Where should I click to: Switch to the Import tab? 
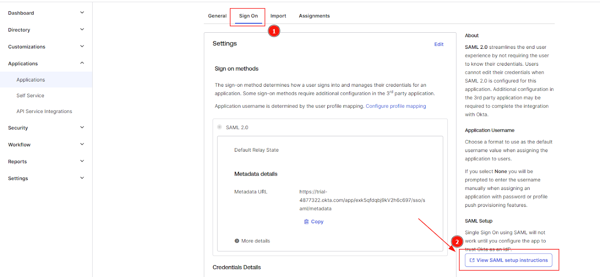tap(278, 16)
